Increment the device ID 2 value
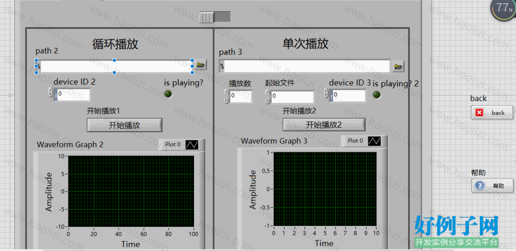The width and height of the screenshot is (516, 251). click(51, 90)
